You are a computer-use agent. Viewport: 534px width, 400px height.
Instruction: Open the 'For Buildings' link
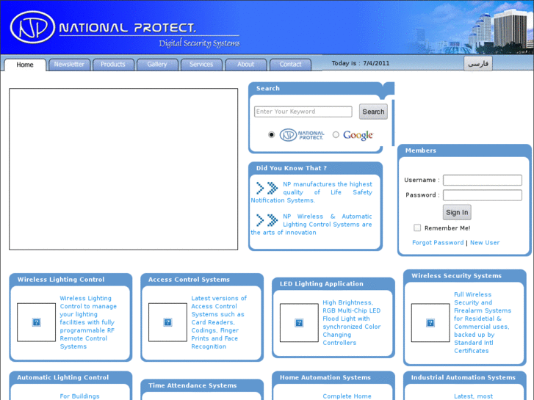(x=79, y=396)
